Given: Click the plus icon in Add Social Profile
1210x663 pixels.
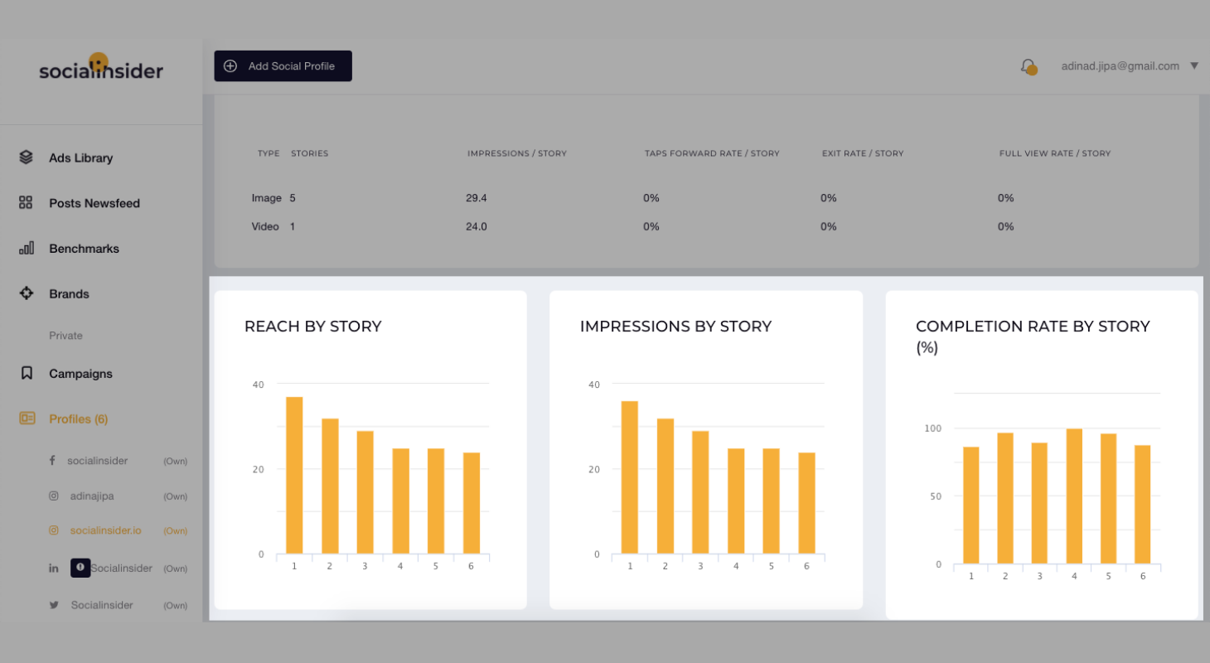Looking at the screenshot, I should tap(230, 65).
